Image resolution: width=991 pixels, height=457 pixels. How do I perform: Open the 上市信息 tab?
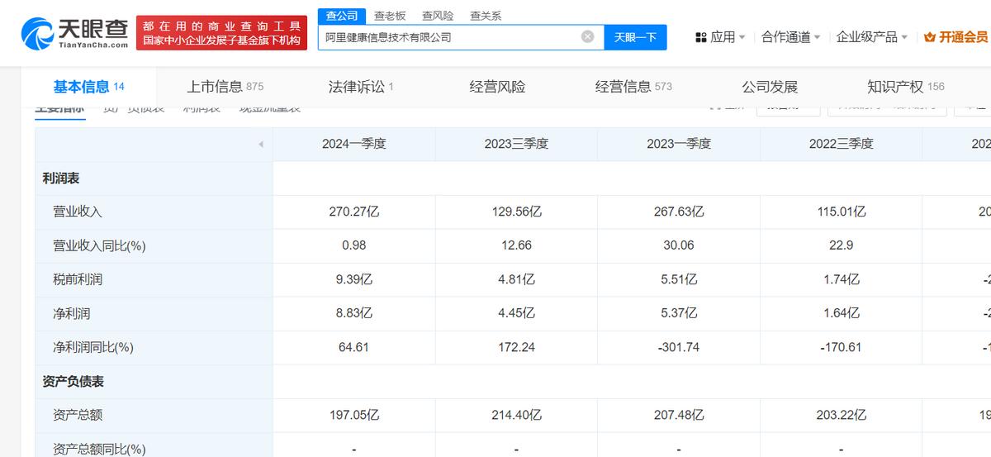[225, 86]
